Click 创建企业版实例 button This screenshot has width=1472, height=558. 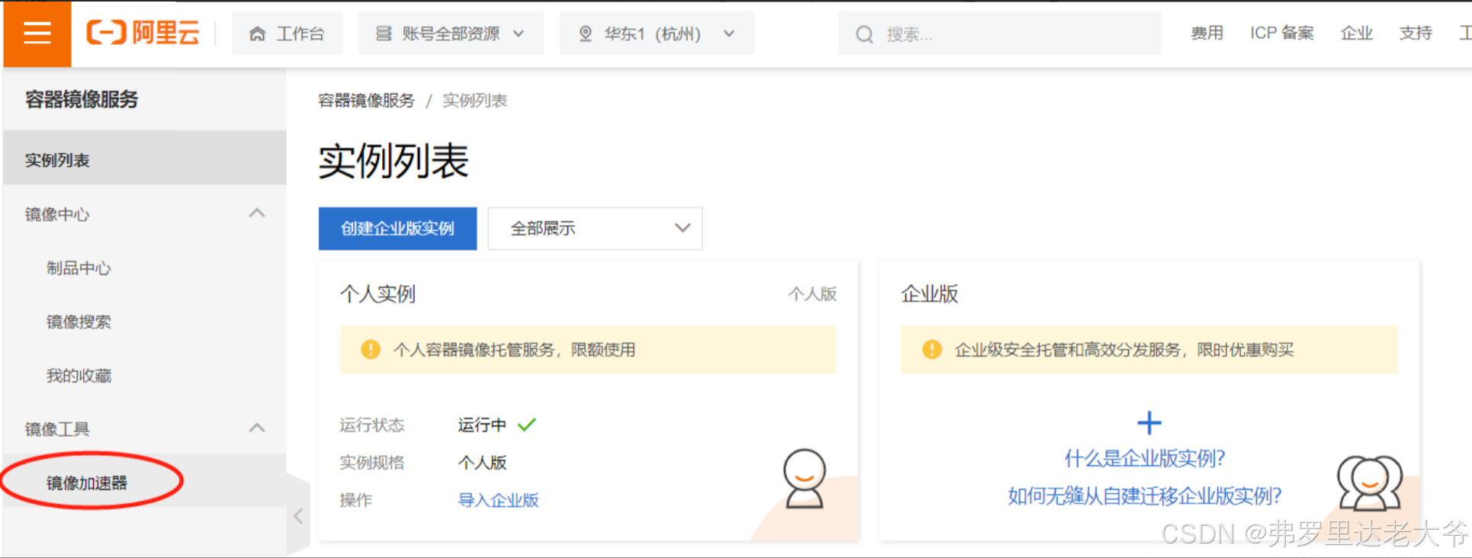coord(397,229)
